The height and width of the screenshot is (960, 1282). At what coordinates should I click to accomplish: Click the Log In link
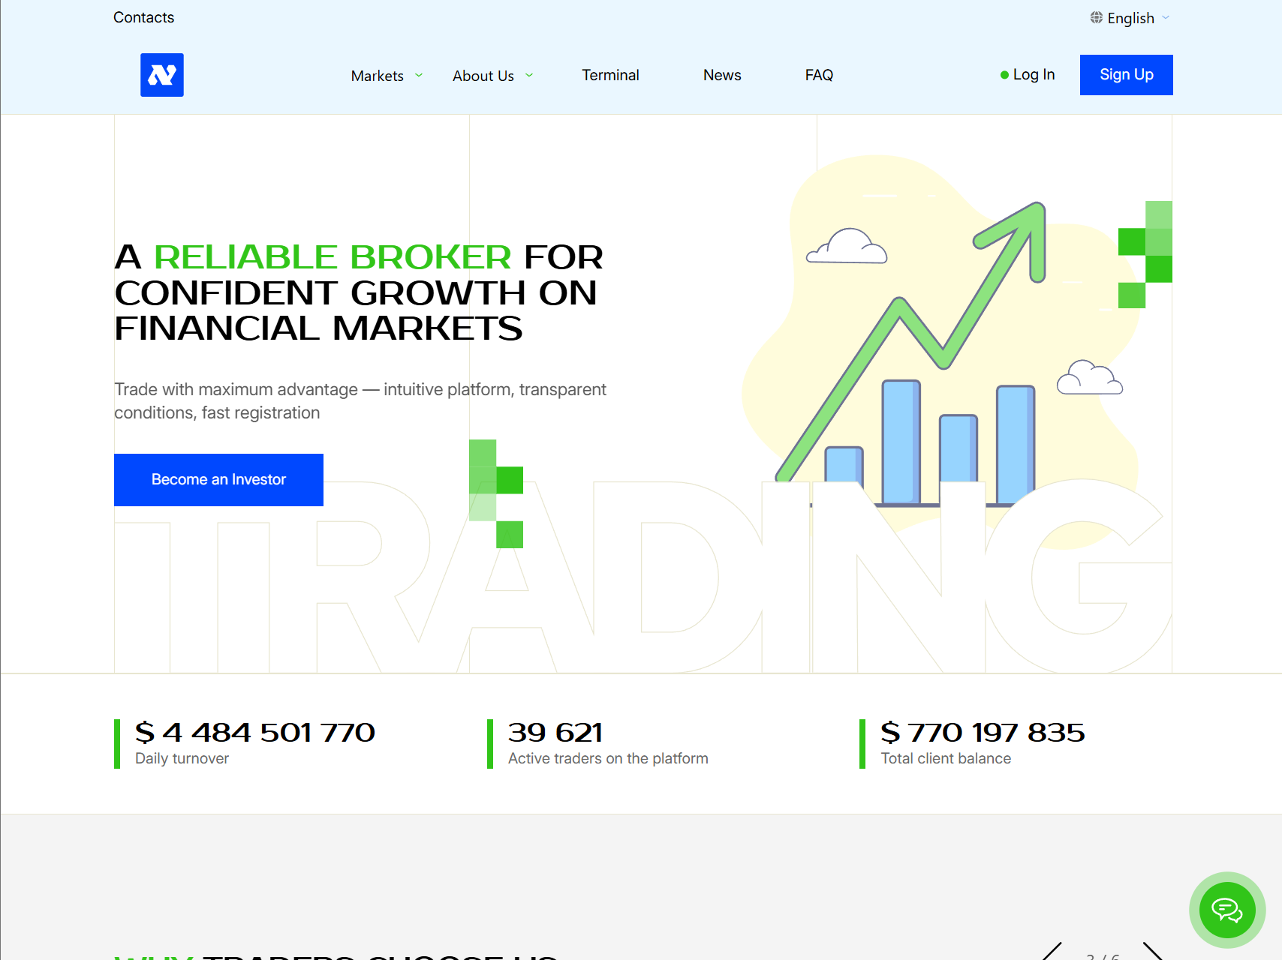pyautogui.click(x=1034, y=74)
